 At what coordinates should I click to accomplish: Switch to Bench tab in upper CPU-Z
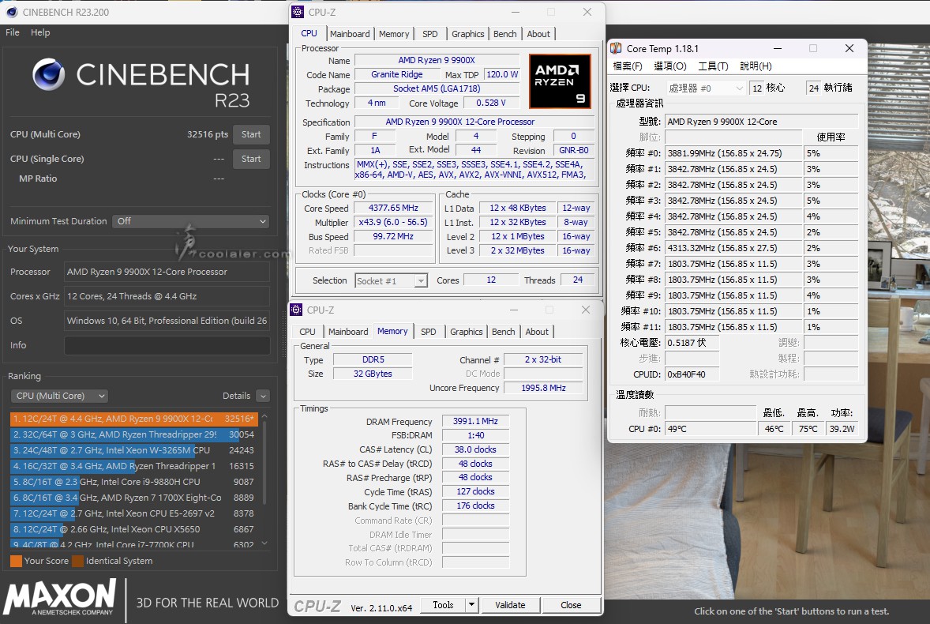point(504,34)
